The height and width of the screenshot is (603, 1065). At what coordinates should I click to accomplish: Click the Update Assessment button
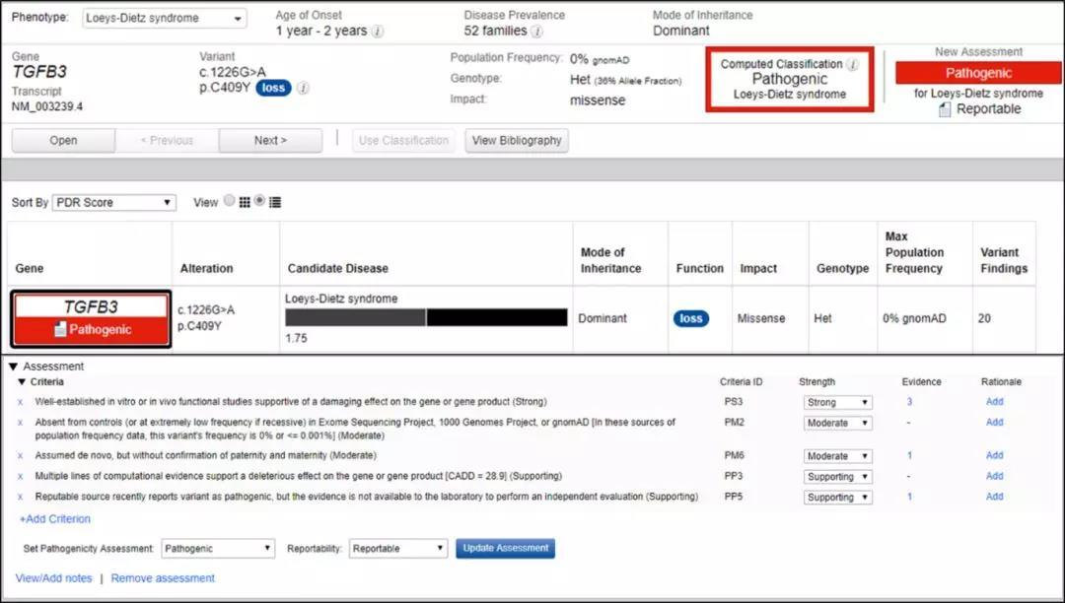click(x=505, y=548)
